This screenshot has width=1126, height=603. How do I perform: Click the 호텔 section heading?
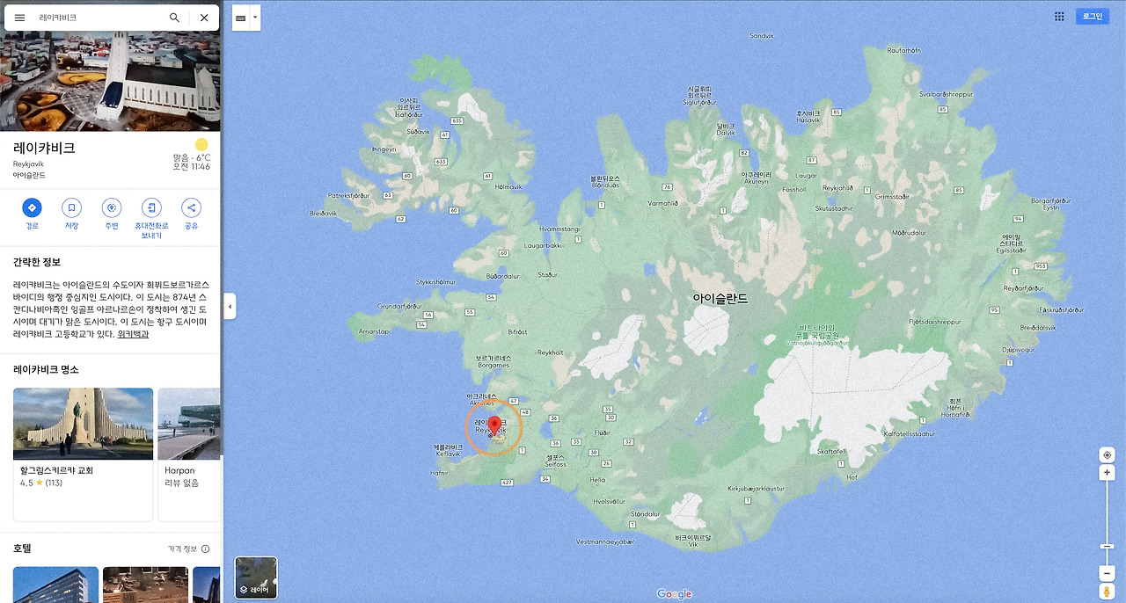tap(22, 549)
